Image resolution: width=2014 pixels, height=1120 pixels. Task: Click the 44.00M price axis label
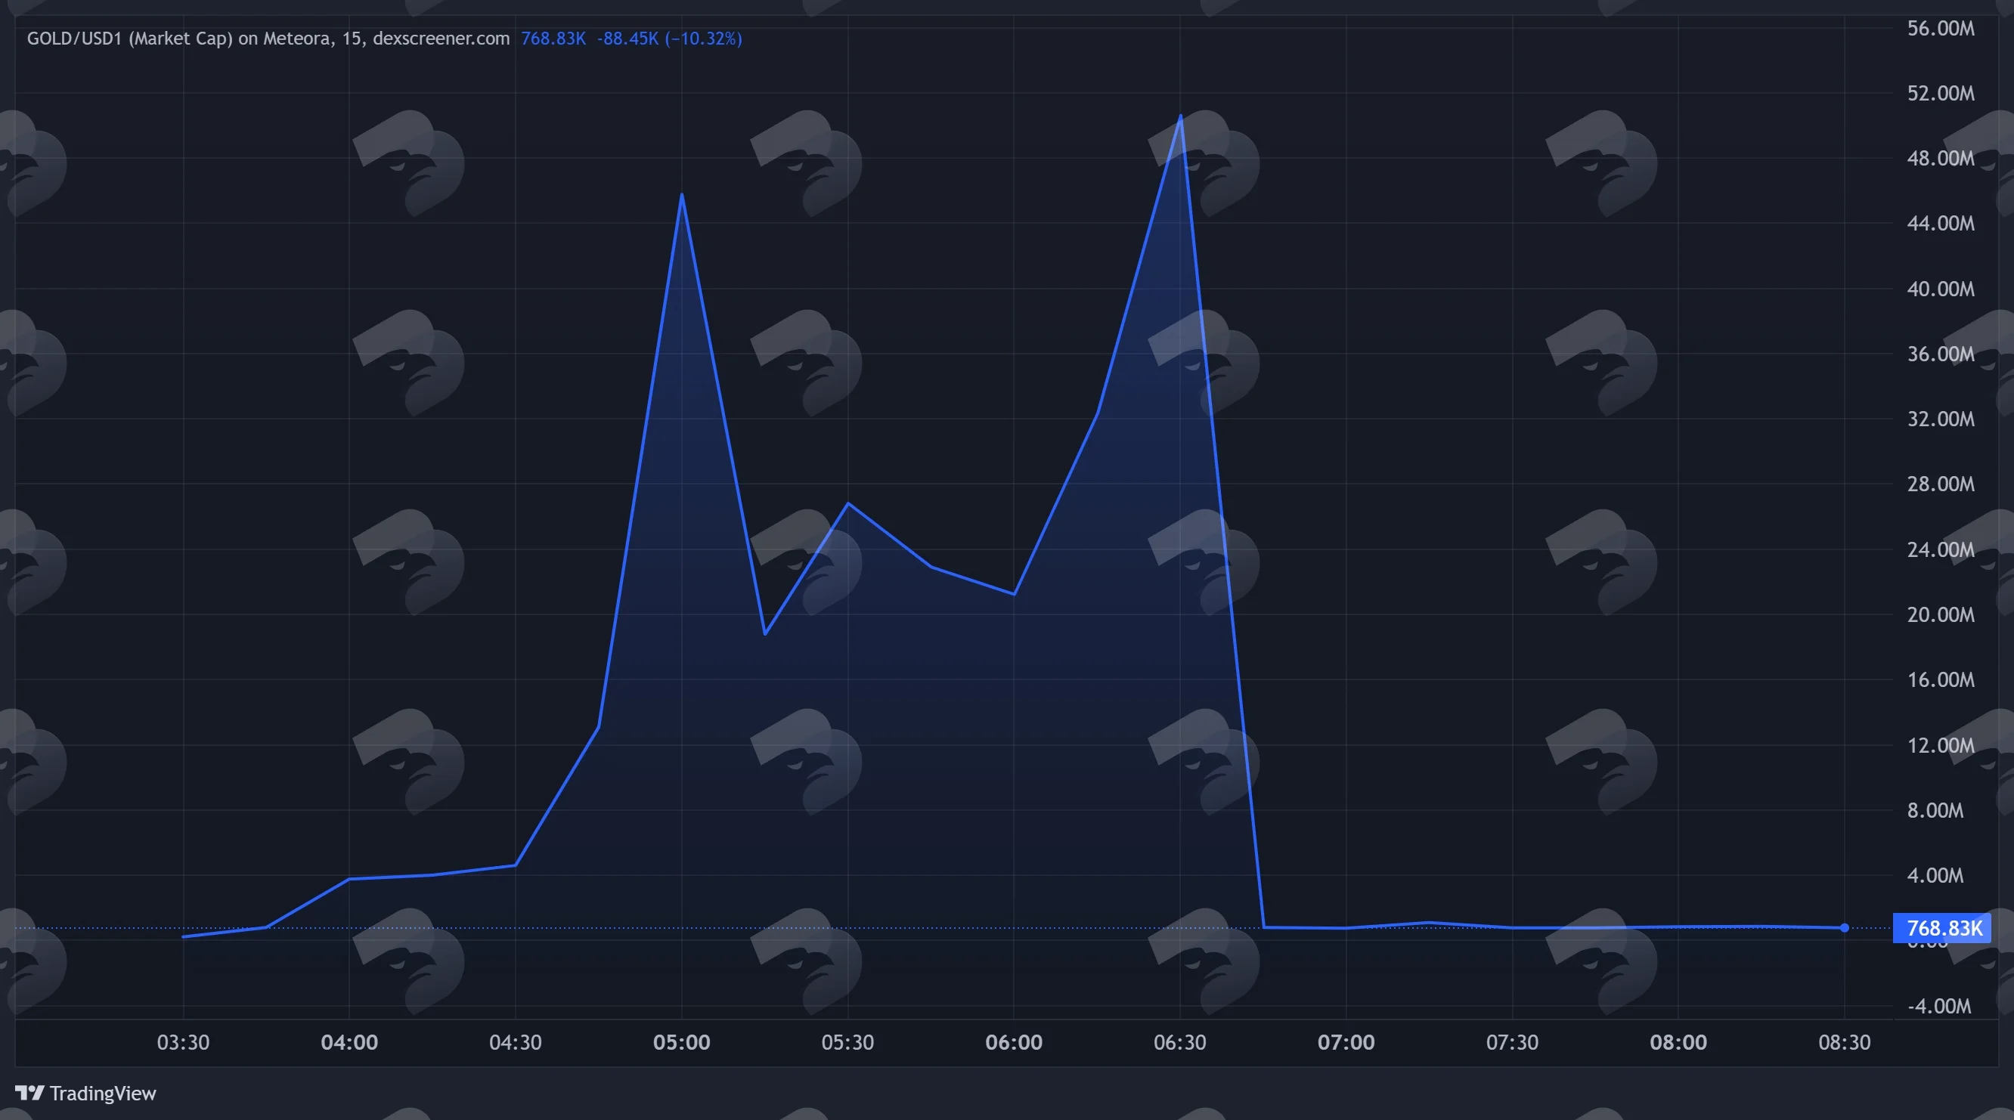[1941, 224]
